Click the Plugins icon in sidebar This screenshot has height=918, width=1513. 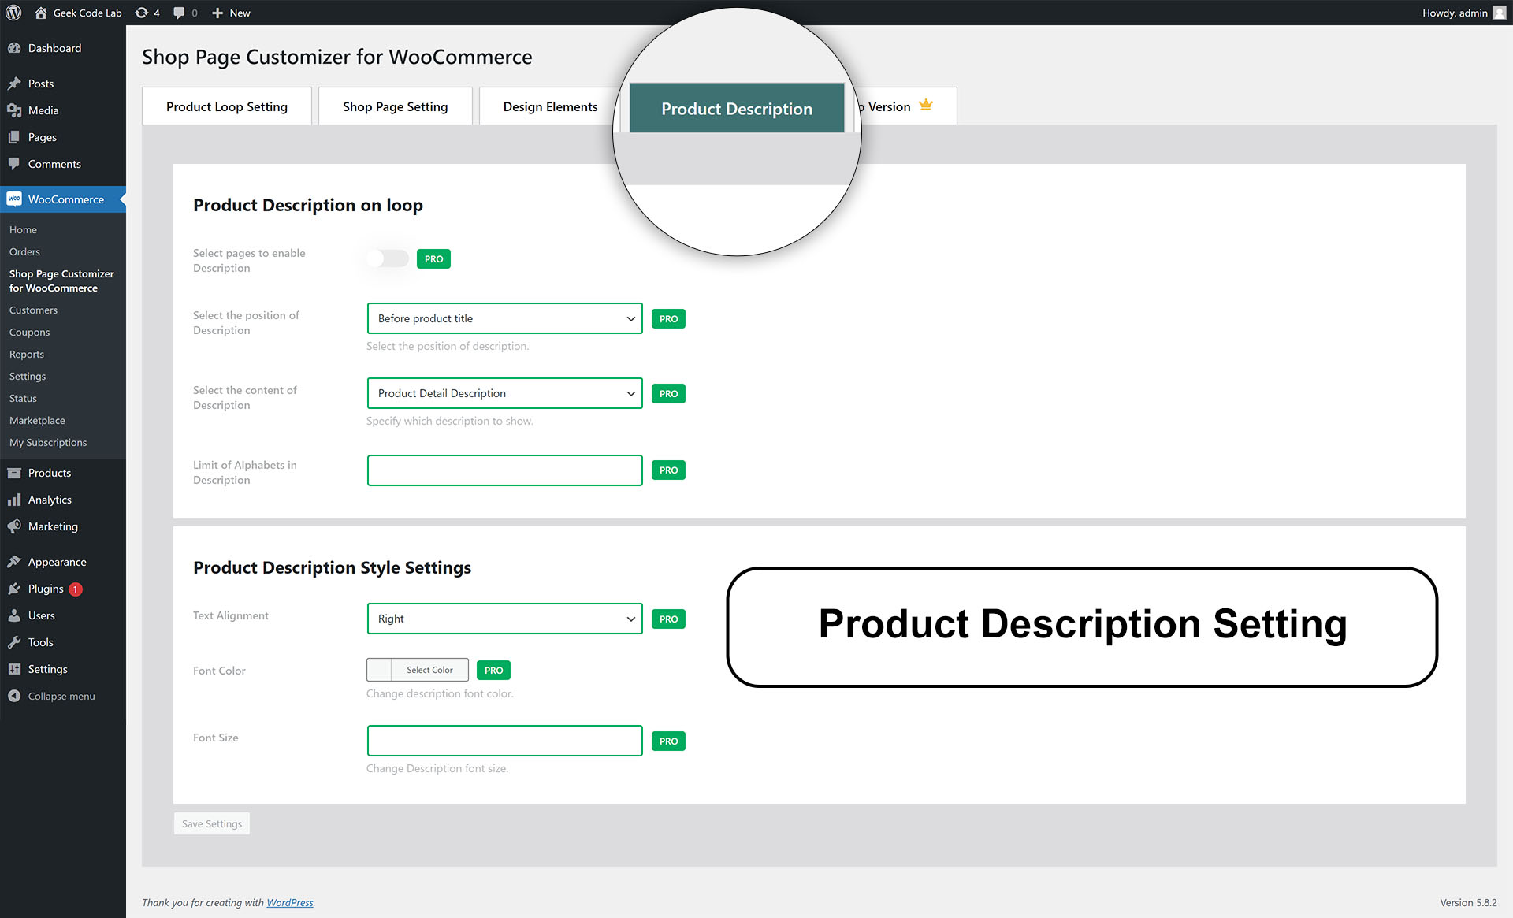pyautogui.click(x=14, y=589)
